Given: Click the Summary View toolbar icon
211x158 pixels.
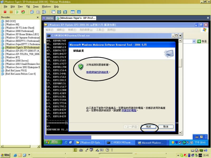Looking at the screenshot, I should click(x=73, y=12).
